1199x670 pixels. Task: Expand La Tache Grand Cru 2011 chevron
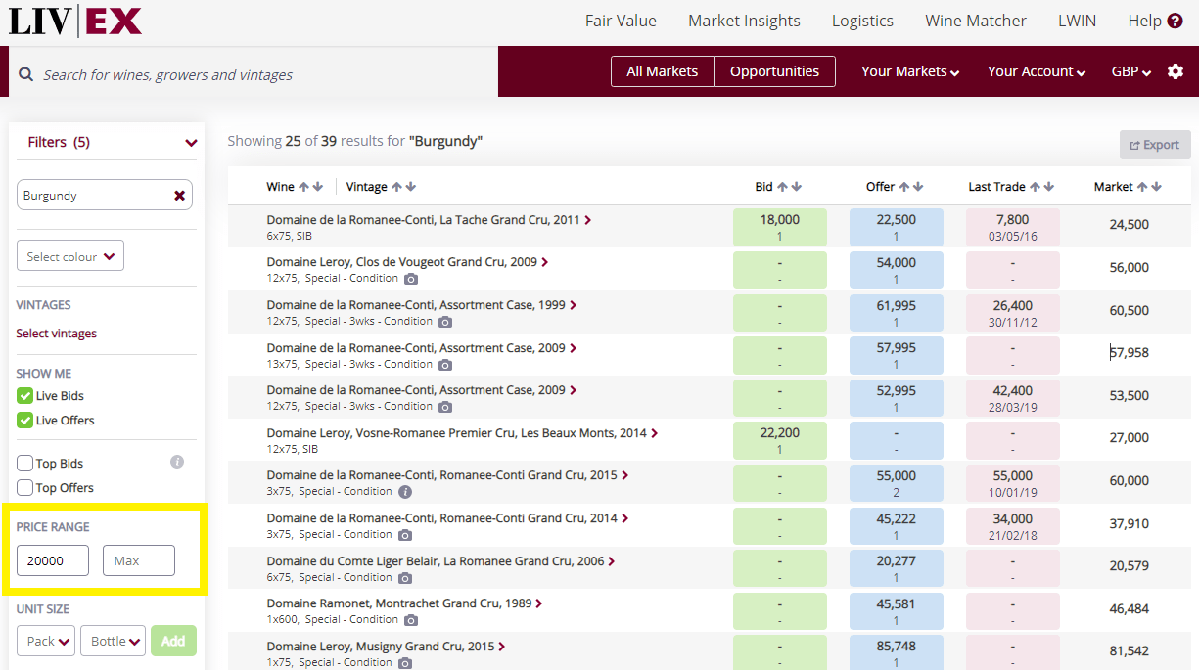(588, 221)
